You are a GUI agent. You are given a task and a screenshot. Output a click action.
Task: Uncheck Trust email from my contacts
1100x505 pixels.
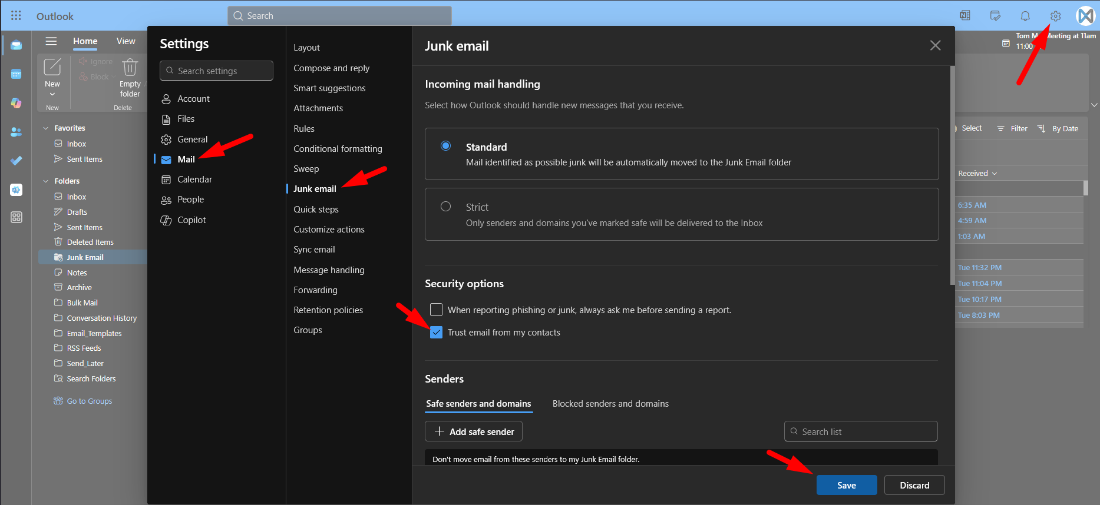click(436, 333)
